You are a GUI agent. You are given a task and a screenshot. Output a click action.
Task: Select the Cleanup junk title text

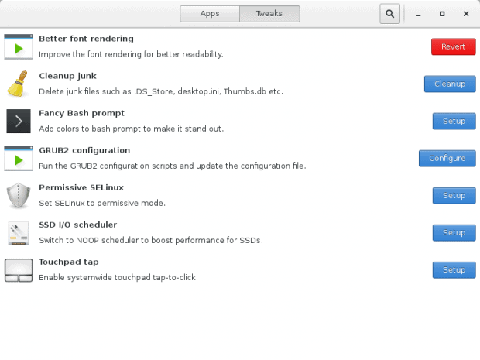tap(67, 76)
